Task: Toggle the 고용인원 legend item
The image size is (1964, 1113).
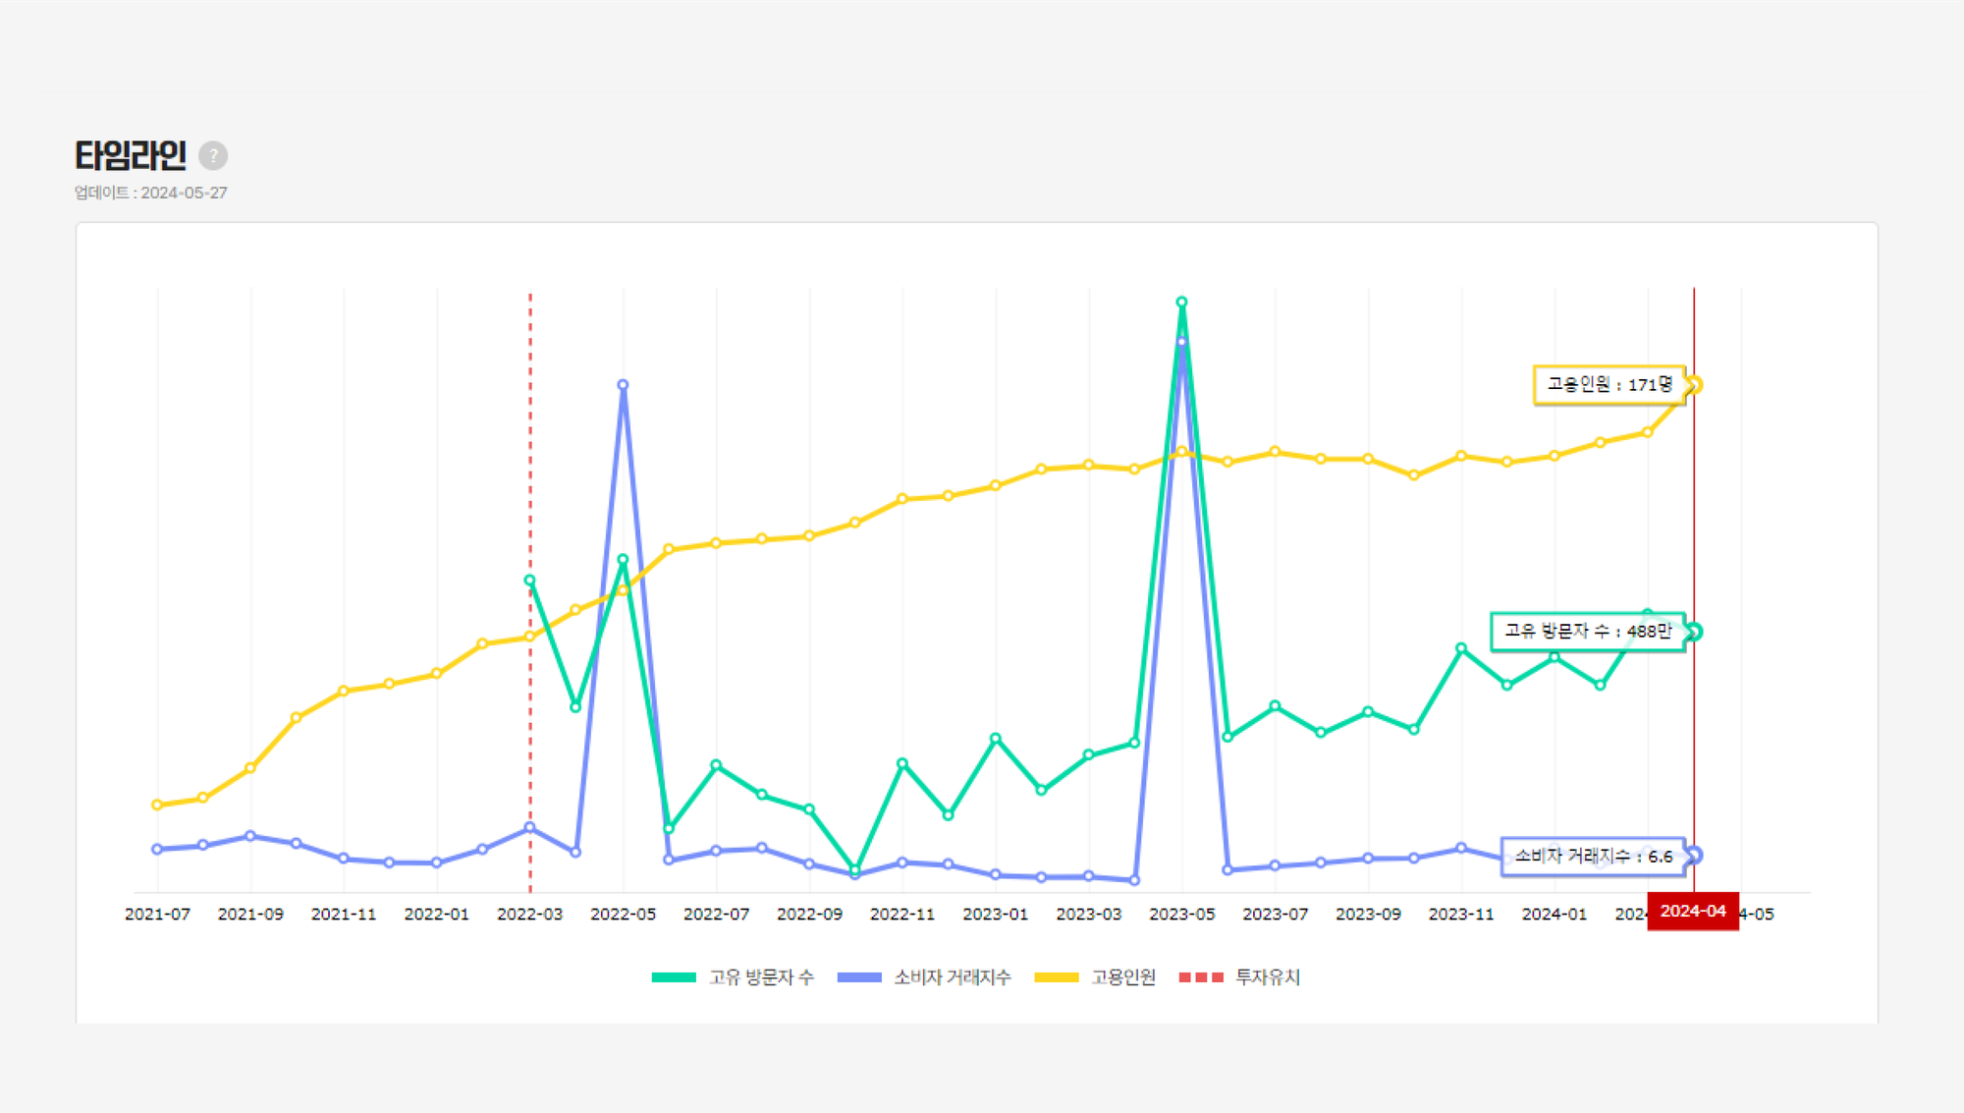Action: coord(1095,976)
